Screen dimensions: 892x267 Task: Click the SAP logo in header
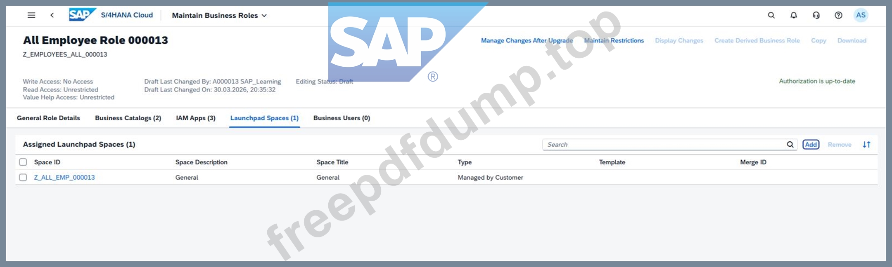(x=82, y=15)
